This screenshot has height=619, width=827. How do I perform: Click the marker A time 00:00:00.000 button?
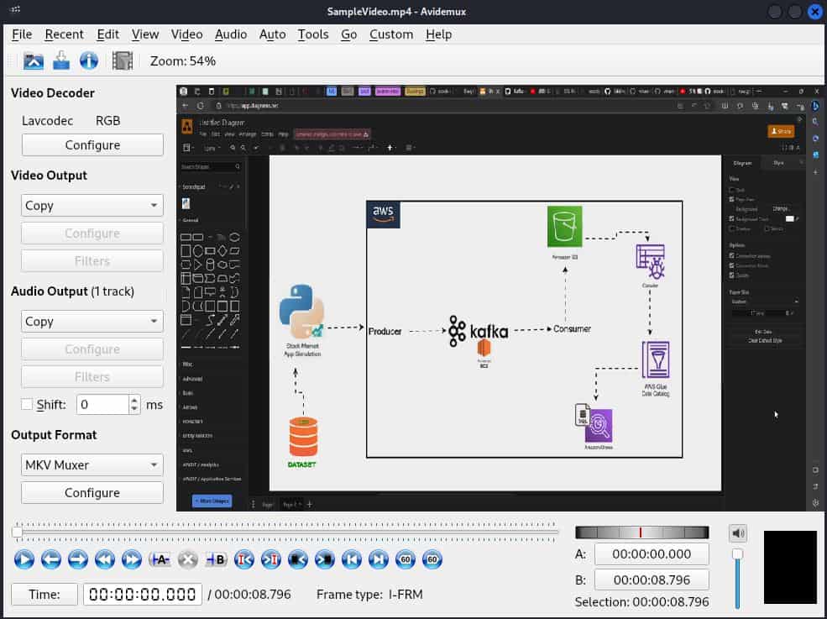coord(652,554)
